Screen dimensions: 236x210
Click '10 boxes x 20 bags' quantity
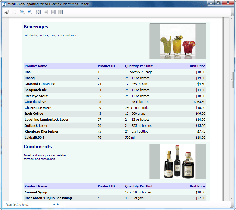(139, 72)
